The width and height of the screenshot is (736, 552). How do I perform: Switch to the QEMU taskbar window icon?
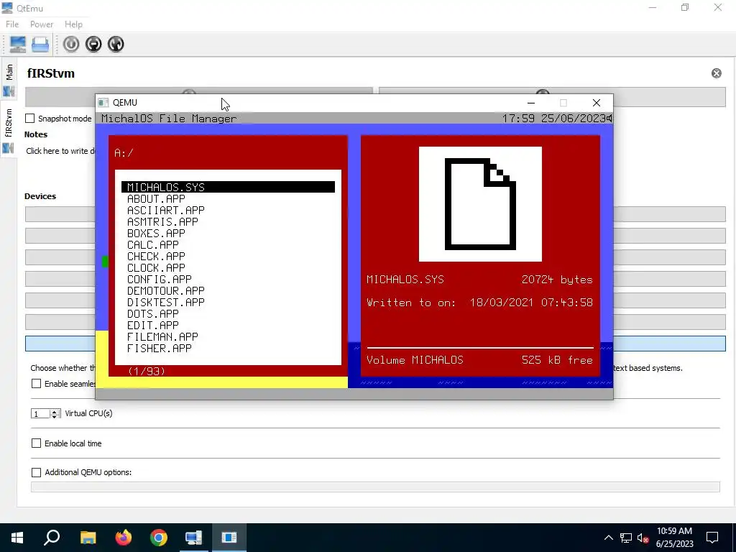click(229, 538)
